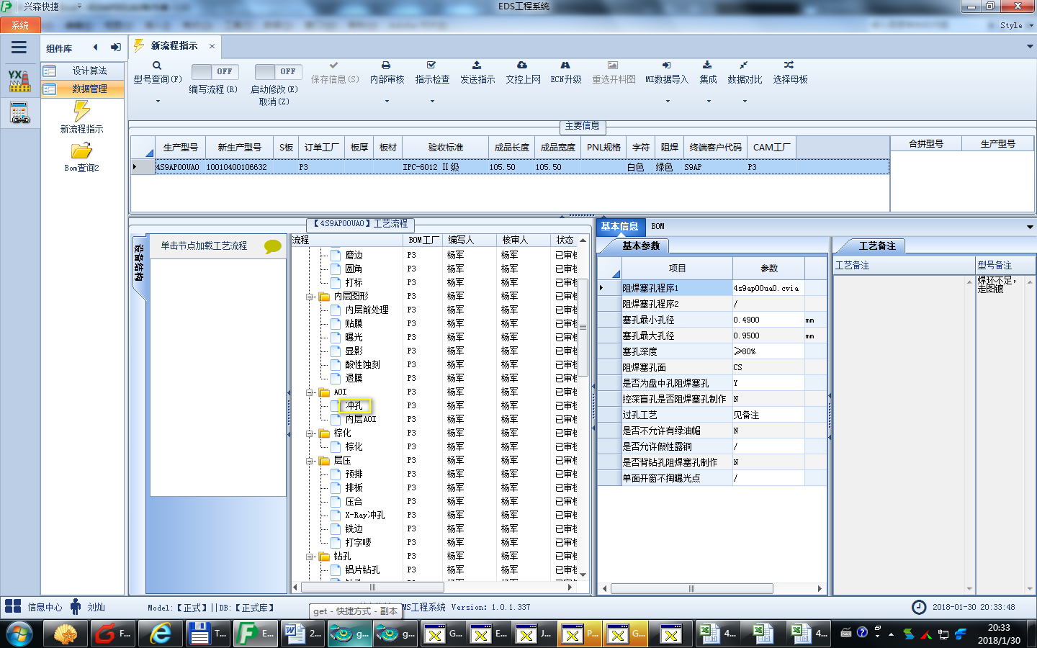Click the tree horizontal scrollbar
1037x648 pixels.
tap(372, 588)
